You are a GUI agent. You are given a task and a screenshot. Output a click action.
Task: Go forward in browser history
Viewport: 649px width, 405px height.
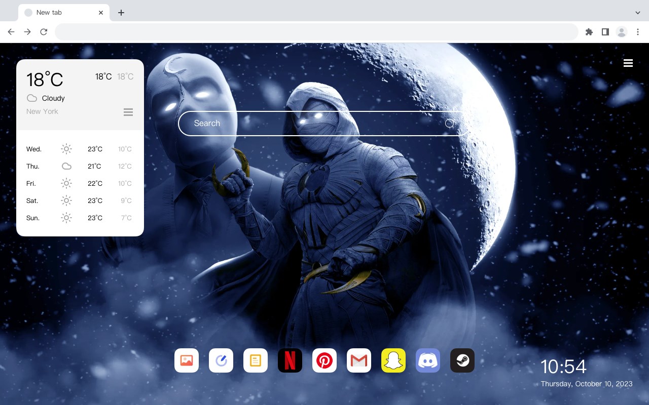click(27, 32)
